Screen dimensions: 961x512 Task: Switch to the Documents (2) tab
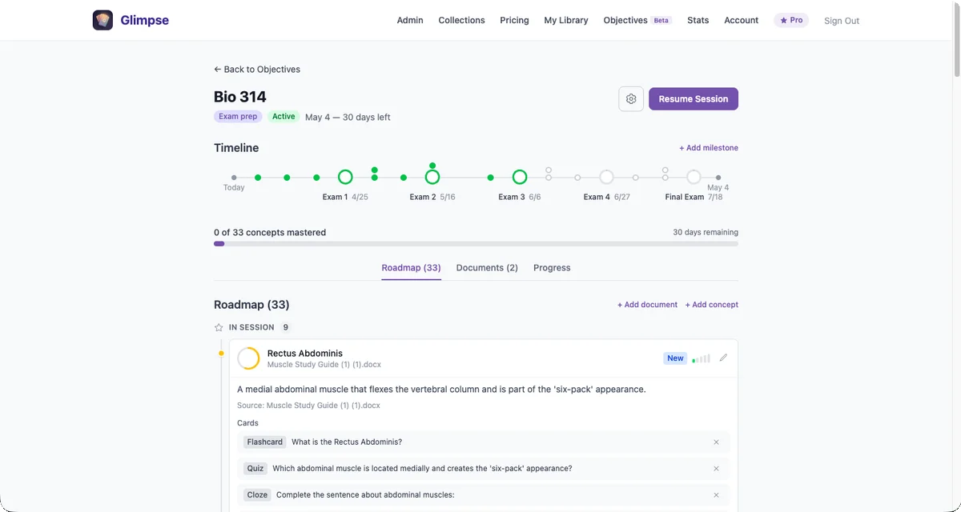[486, 267]
